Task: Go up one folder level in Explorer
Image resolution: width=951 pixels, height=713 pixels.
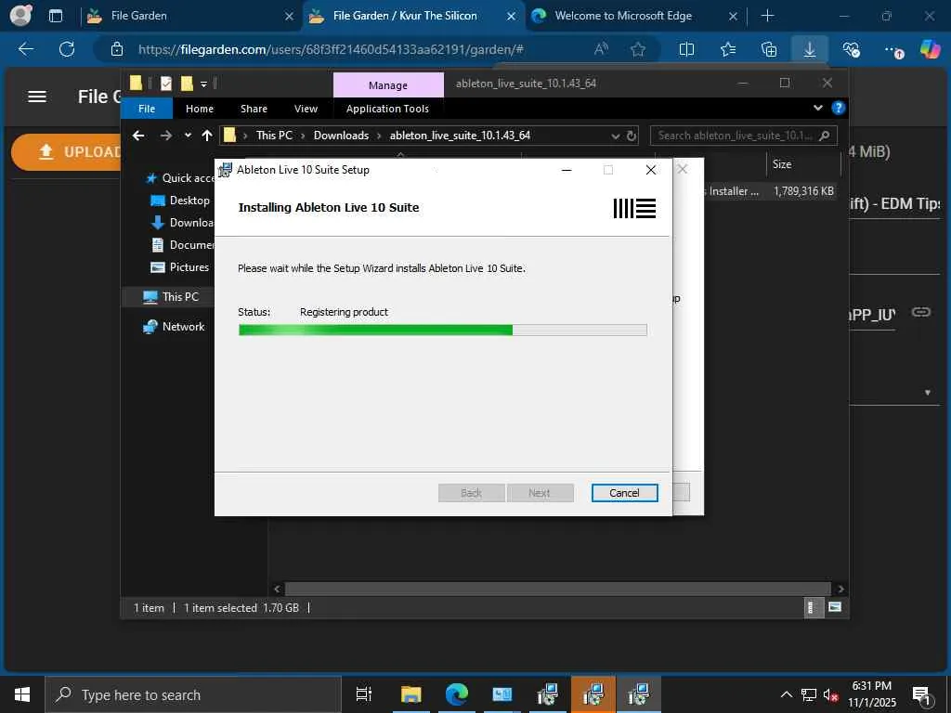Action: click(207, 136)
